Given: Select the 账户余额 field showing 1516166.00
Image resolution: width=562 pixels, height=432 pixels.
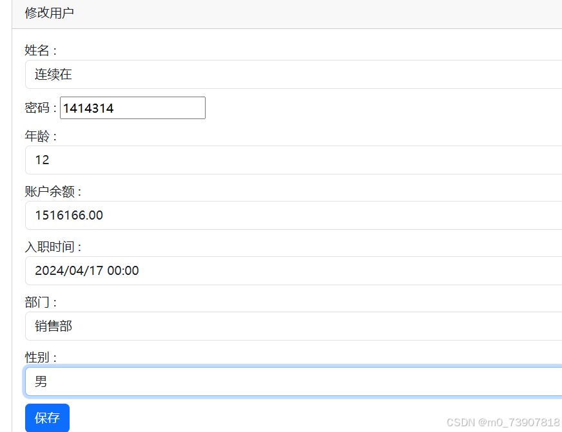Looking at the screenshot, I should tap(293, 216).
